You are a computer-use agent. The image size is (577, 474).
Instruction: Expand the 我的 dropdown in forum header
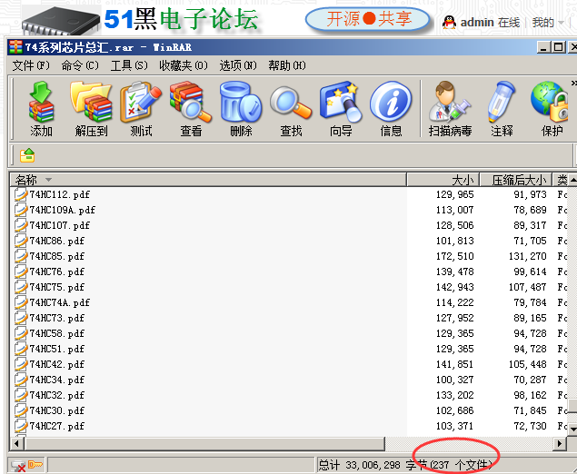tap(548, 23)
